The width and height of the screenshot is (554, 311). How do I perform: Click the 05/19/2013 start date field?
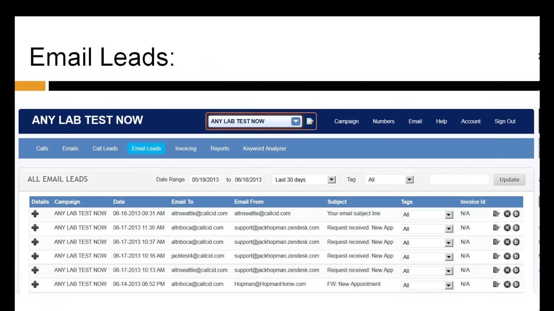[206, 180]
